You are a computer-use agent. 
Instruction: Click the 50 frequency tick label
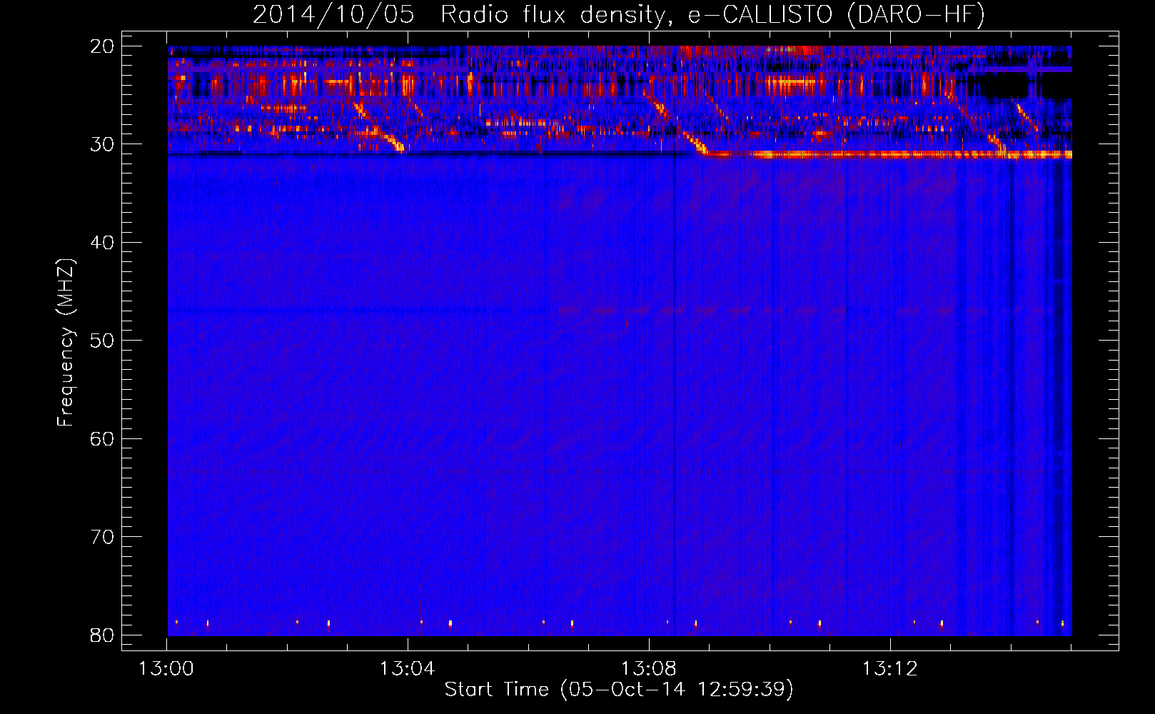[x=102, y=341]
